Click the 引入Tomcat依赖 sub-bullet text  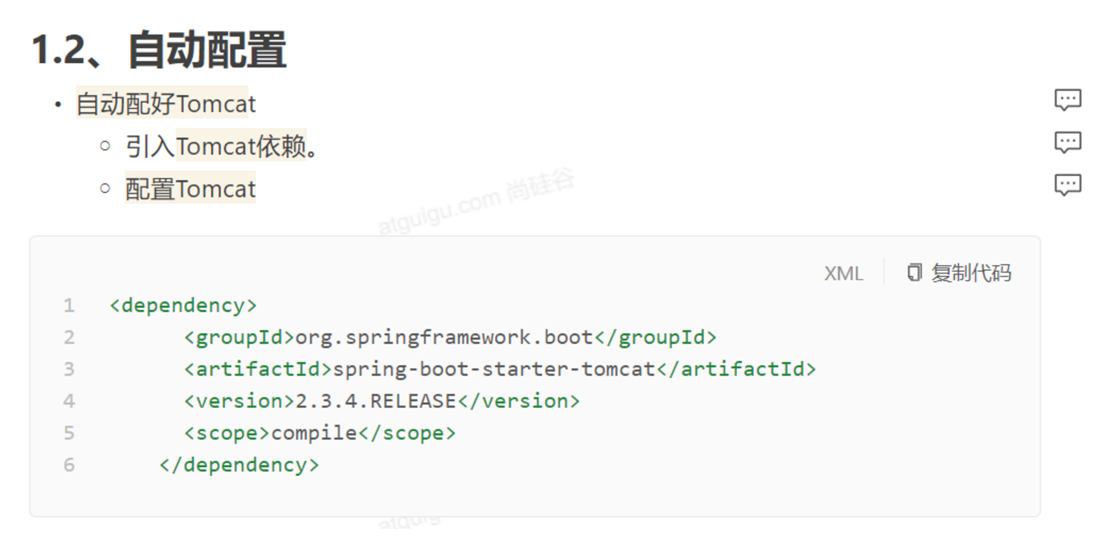(221, 146)
